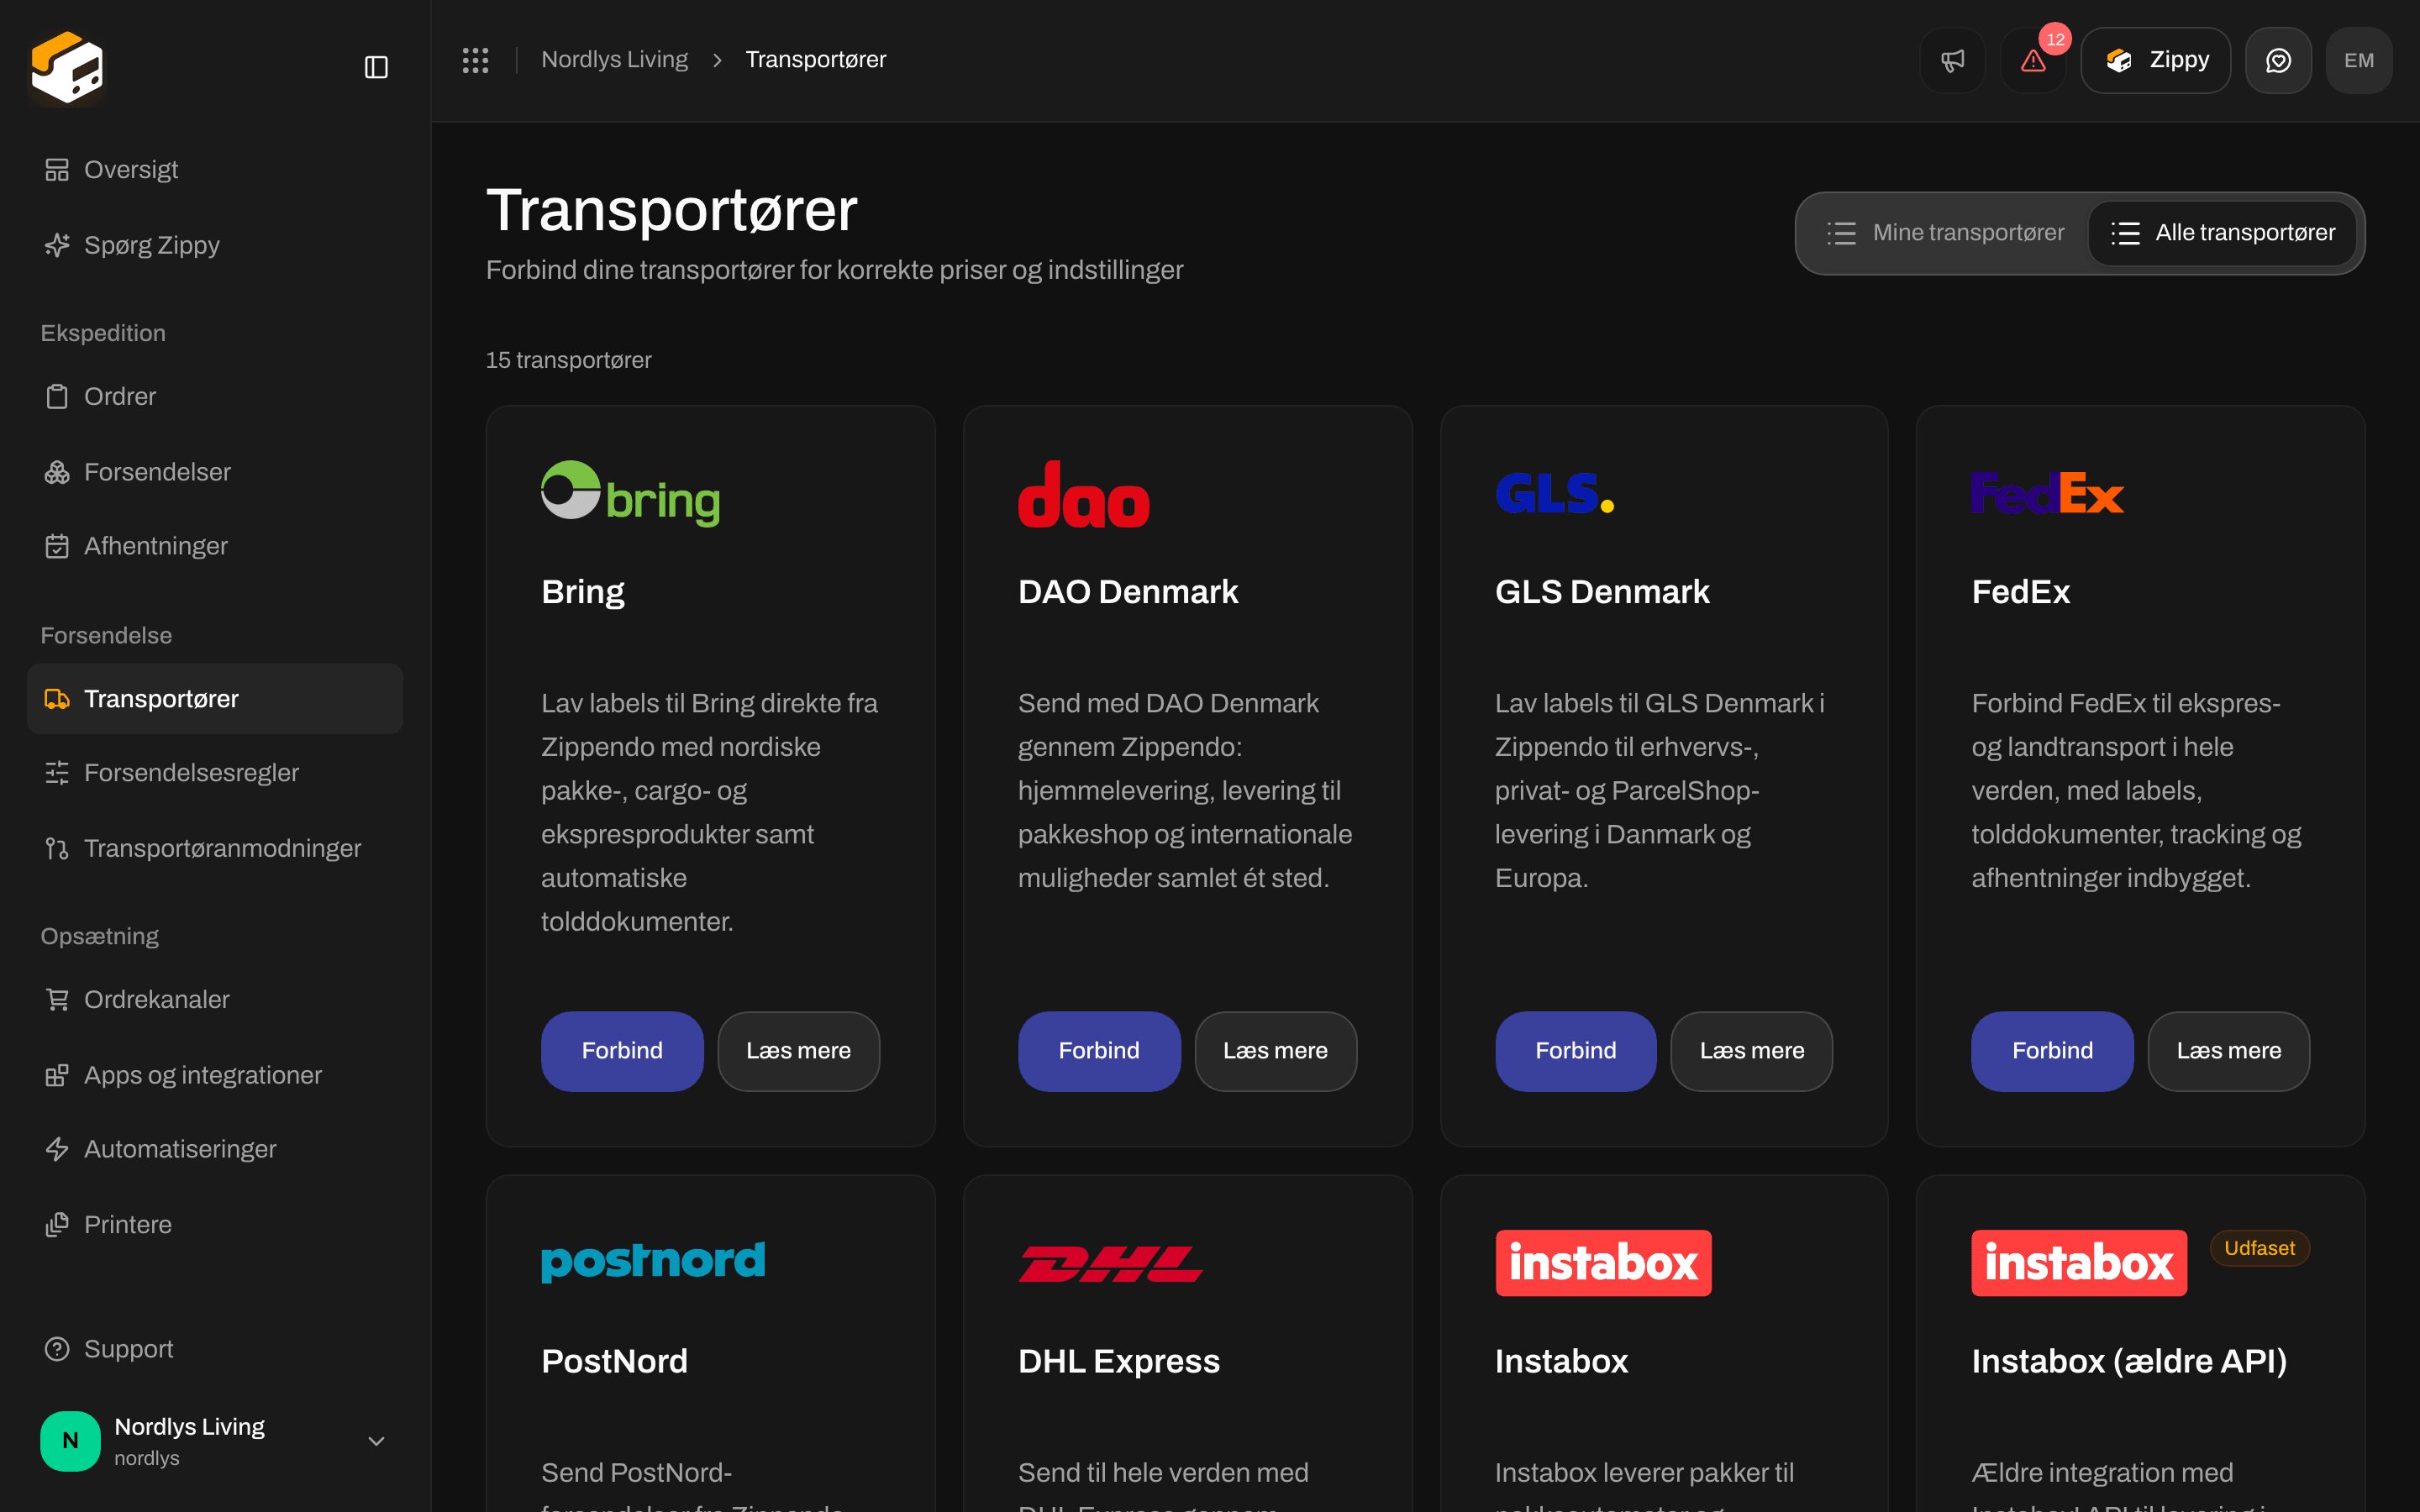Click Læs mere on the DAO Denmark card
This screenshot has width=2420, height=1512.
tap(1275, 1051)
